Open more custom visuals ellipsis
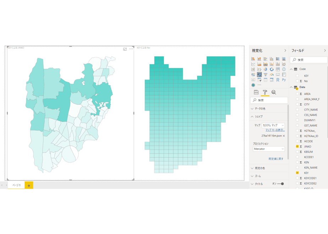The width and height of the screenshot is (328, 234). 259,85
